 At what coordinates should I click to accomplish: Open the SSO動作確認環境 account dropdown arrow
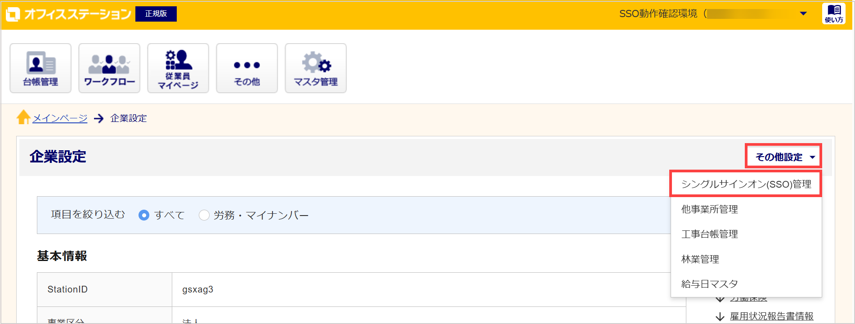[803, 13]
